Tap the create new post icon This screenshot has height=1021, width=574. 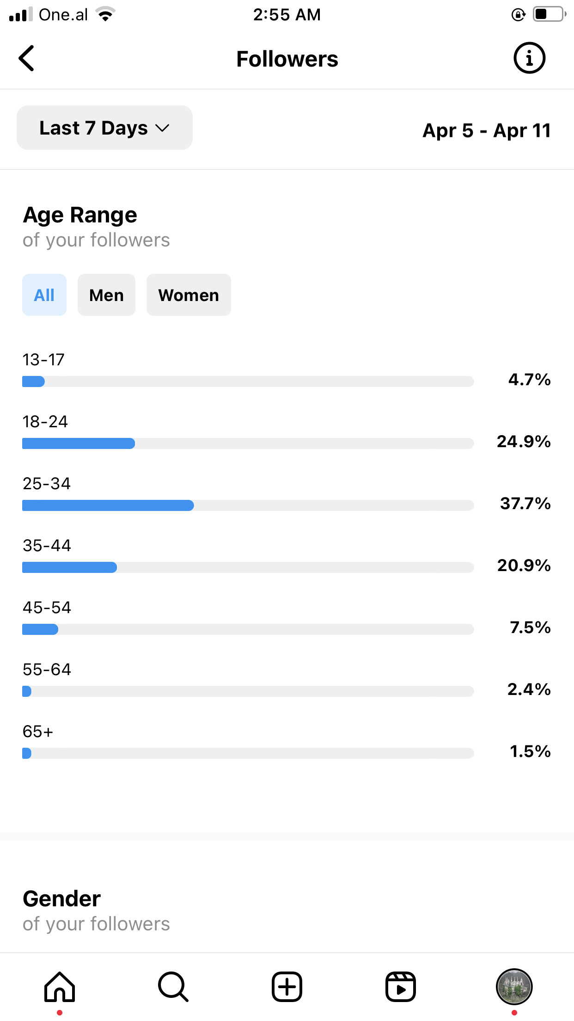287,987
